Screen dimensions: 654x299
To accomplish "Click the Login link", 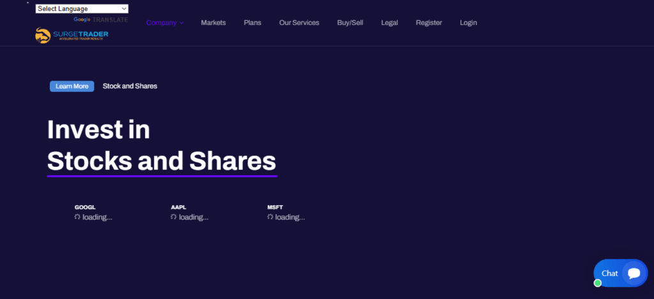I will [x=468, y=23].
